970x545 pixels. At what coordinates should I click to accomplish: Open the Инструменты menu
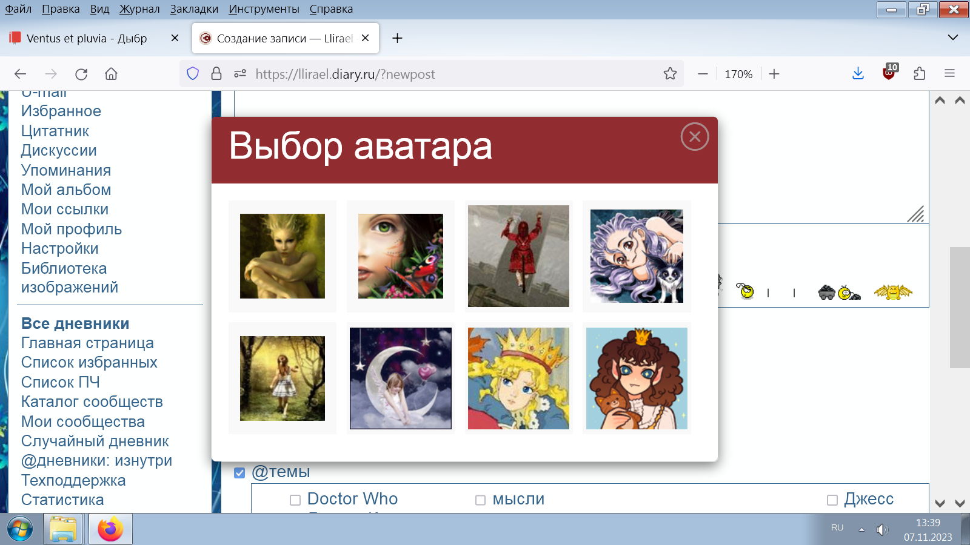(264, 9)
